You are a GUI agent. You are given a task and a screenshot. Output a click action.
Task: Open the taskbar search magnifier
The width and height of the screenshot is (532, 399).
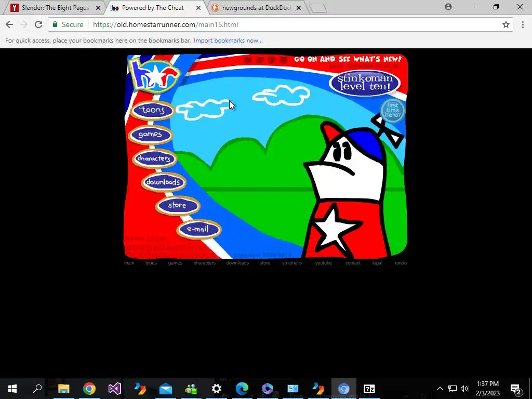pos(37,389)
